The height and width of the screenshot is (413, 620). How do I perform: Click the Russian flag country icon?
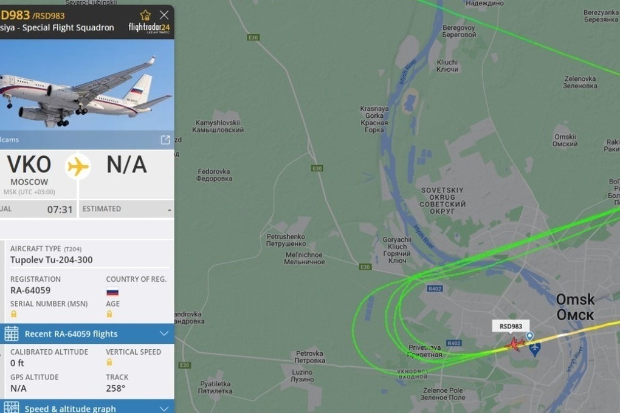coord(112,292)
